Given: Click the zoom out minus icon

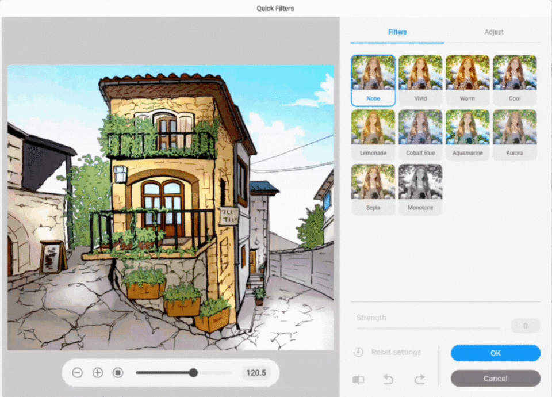Looking at the screenshot, I should click(78, 372).
